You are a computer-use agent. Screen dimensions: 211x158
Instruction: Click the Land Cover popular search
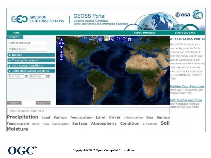[x=108, y=117]
